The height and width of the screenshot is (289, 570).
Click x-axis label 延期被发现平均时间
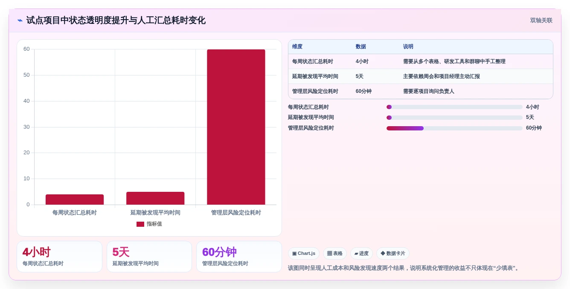(x=155, y=213)
